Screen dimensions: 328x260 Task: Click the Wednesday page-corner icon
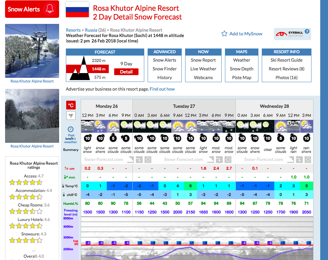coord(291,160)
